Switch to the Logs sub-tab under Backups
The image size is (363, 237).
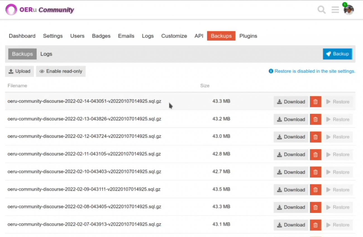click(46, 54)
